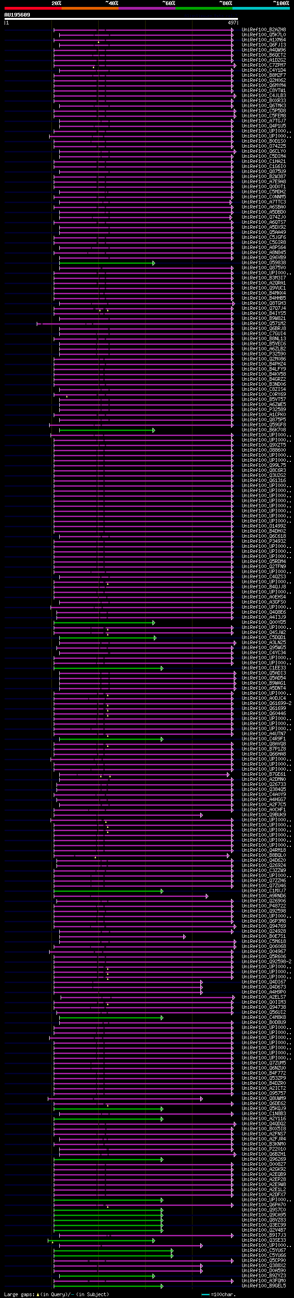Select the UniRef100_A3GFS0 label
The width and height of the screenshot is (294, 1298).
(263, 602)
